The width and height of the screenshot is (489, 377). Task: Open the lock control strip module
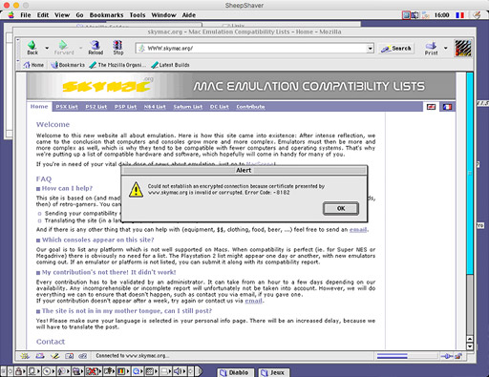click(x=20, y=371)
